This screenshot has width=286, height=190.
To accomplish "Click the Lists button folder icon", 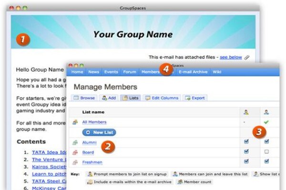I will (x=125, y=98).
